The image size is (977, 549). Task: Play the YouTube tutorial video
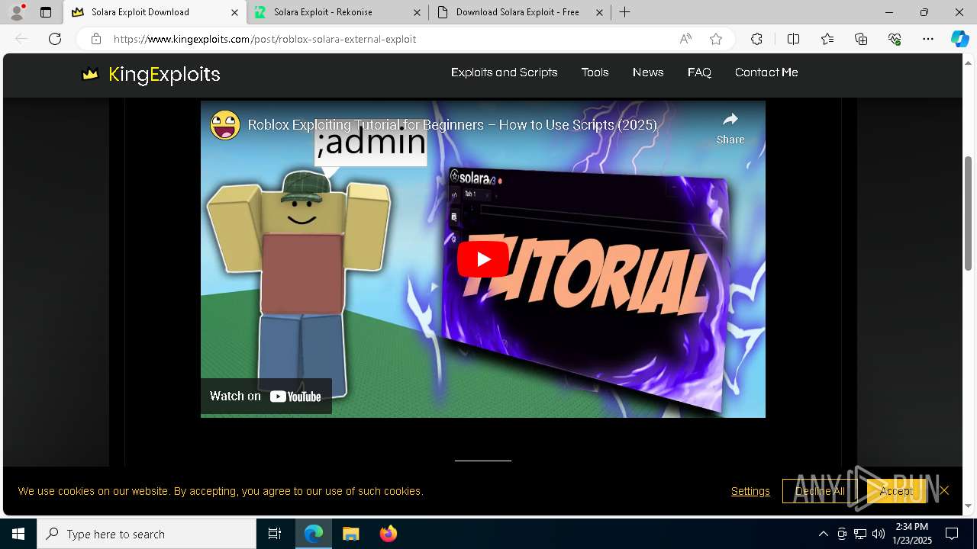pyautogui.click(x=483, y=259)
